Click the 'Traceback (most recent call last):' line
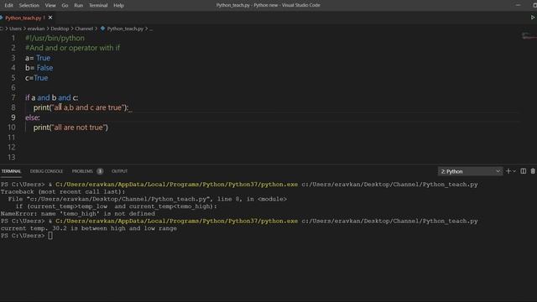537x302 pixels. (63, 192)
